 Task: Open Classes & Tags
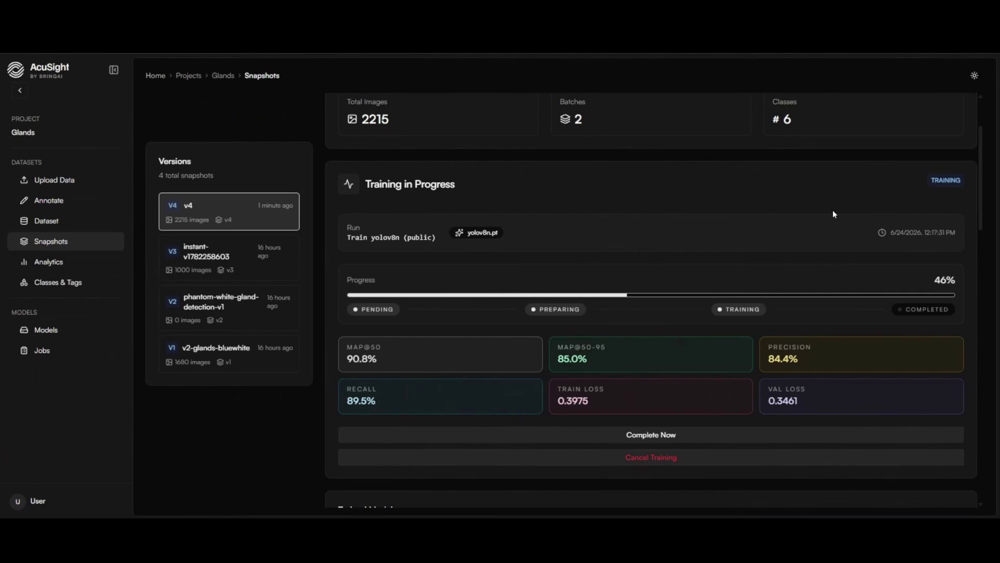[66, 283]
